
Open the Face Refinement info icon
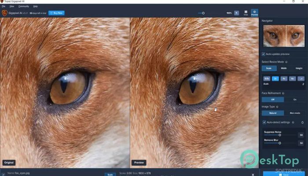(282, 93)
